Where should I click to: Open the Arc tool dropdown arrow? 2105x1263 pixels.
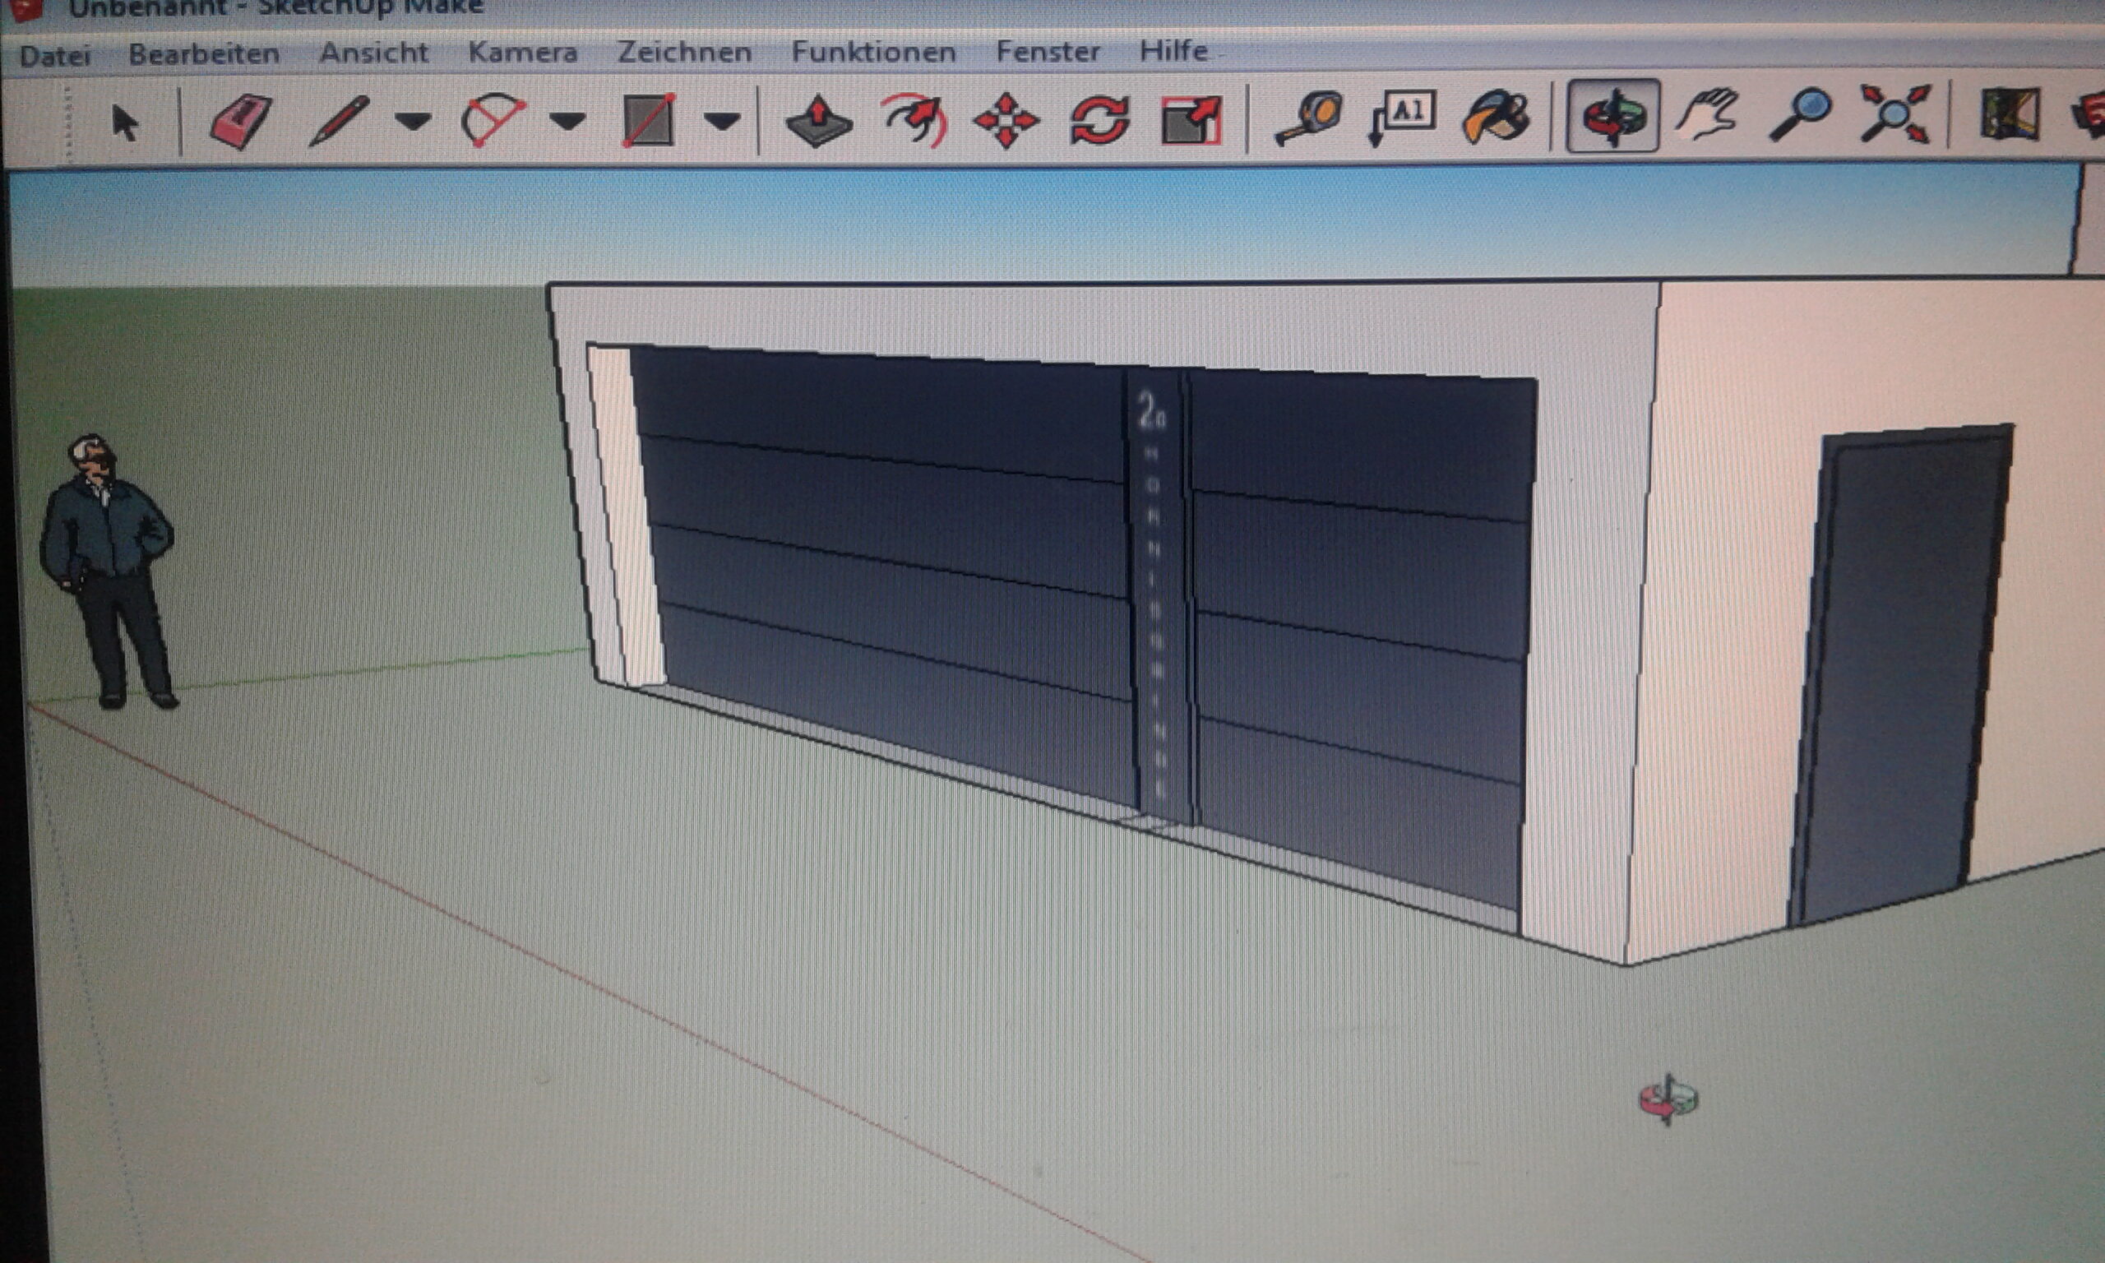click(x=567, y=122)
